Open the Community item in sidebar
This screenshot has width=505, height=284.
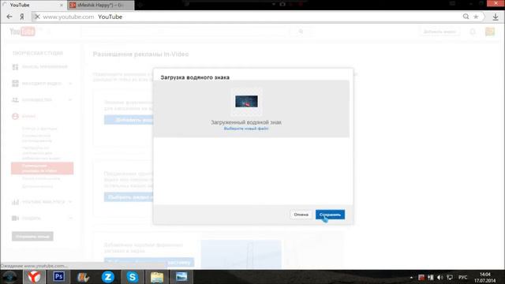coord(37,100)
